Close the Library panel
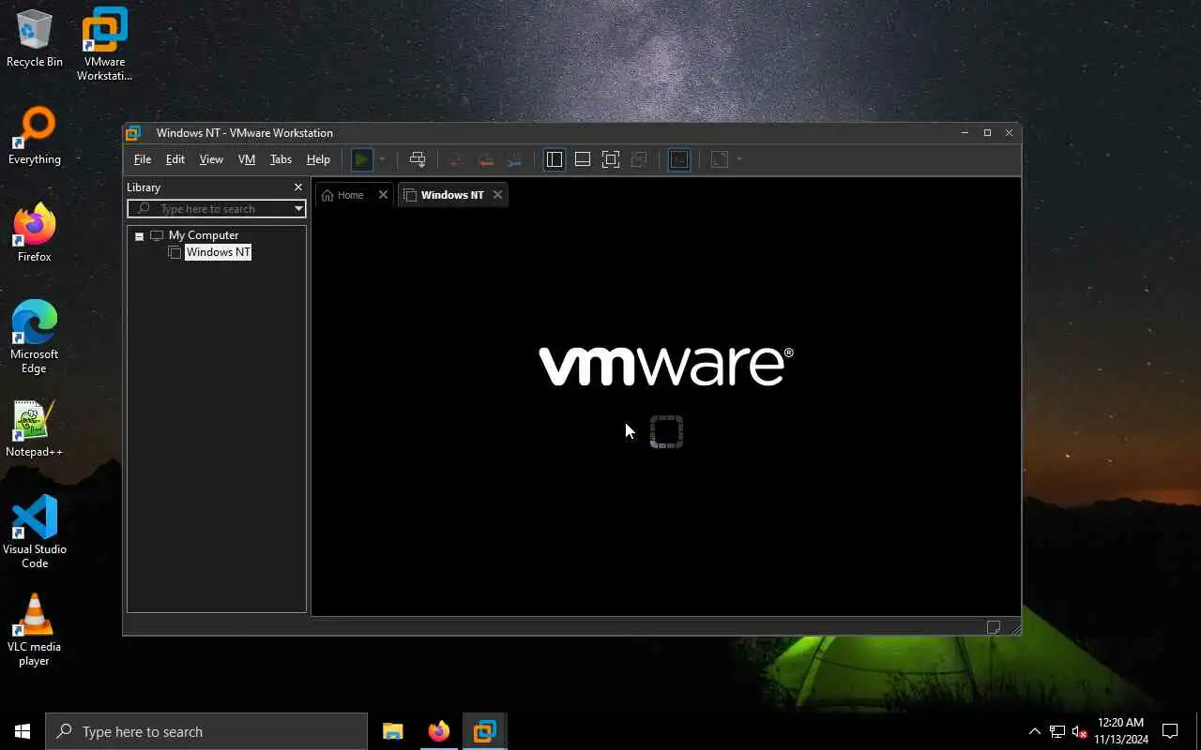Image resolution: width=1201 pixels, height=750 pixels. (298, 187)
